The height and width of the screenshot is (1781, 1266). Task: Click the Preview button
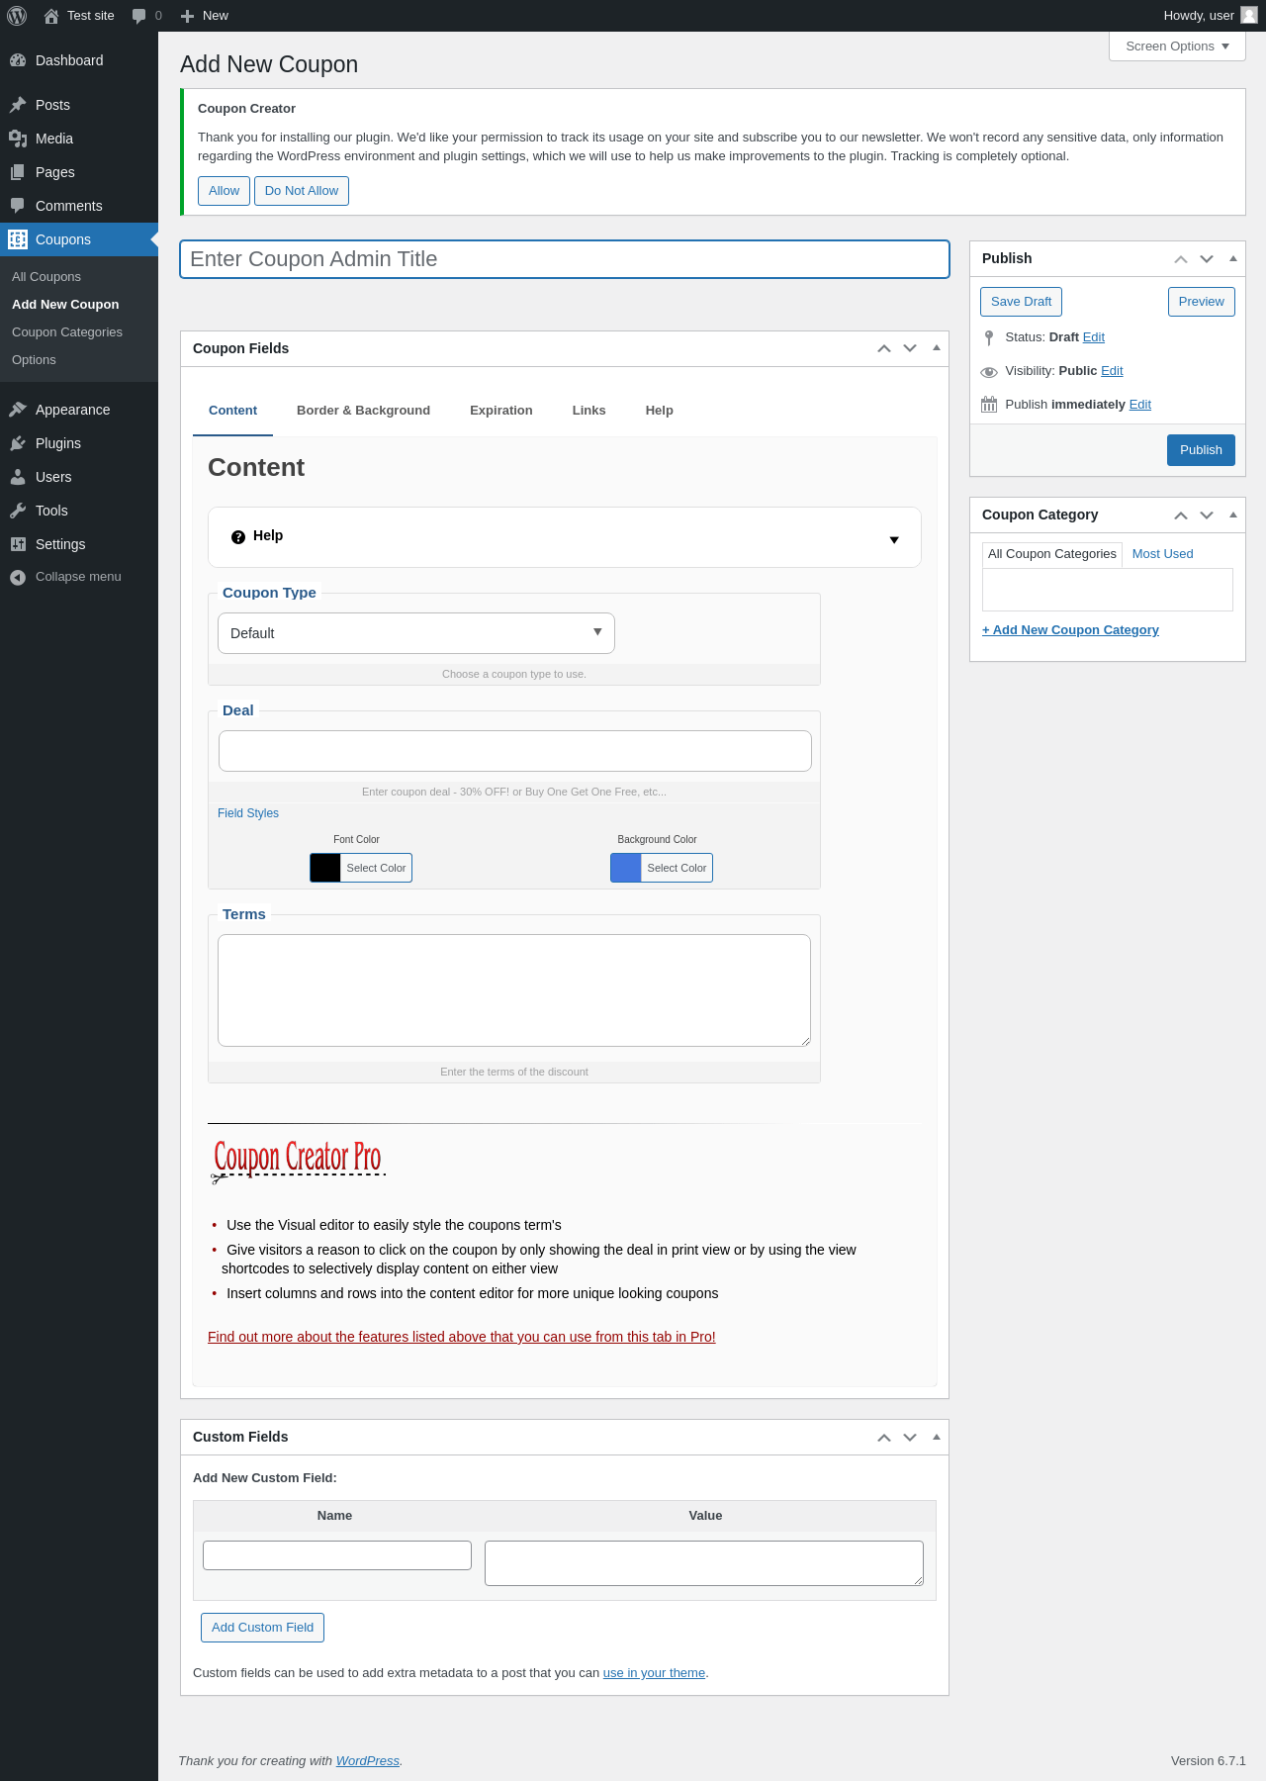point(1201,302)
